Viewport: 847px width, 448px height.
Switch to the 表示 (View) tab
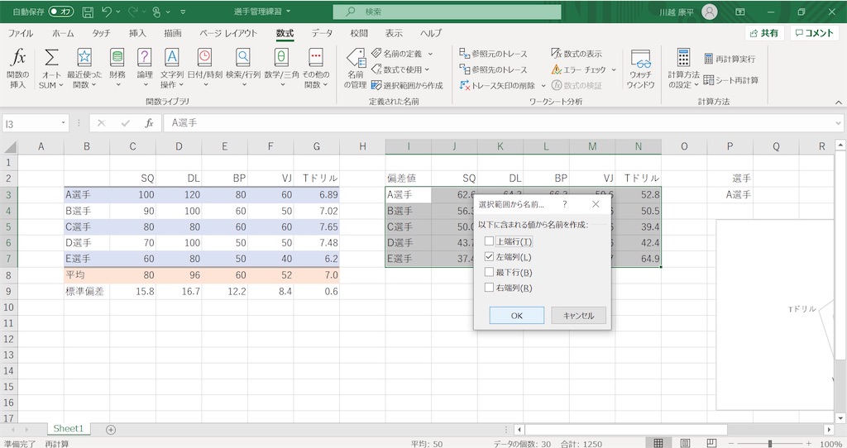click(394, 33)
